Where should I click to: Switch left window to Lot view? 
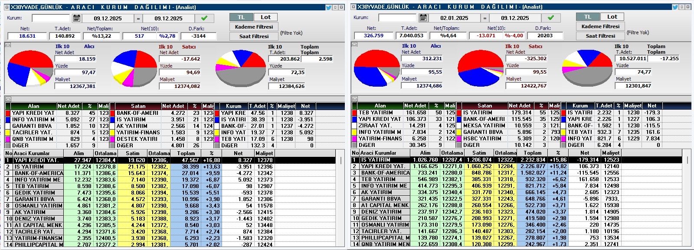tap(265, 17)
